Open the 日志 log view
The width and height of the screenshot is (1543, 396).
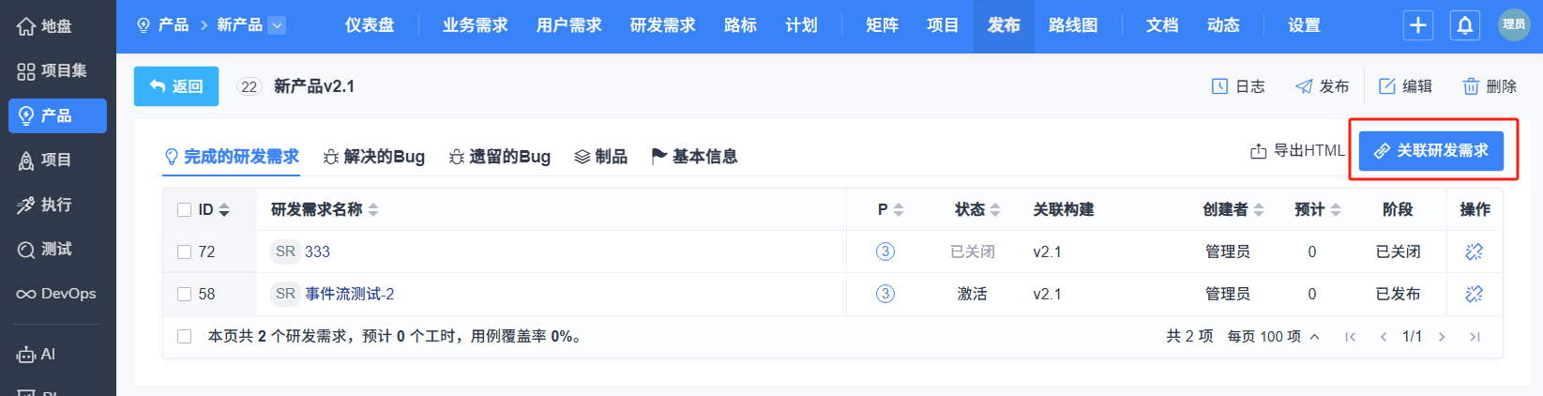click(1238, 86)
